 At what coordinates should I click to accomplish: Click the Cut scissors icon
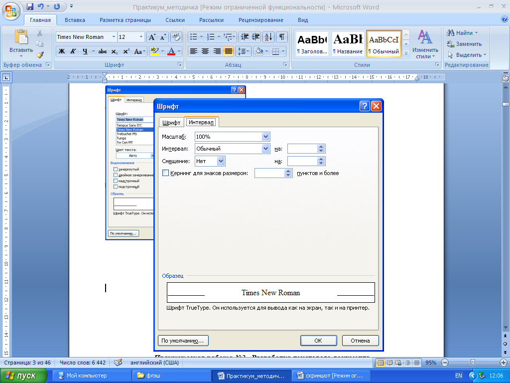40,33
